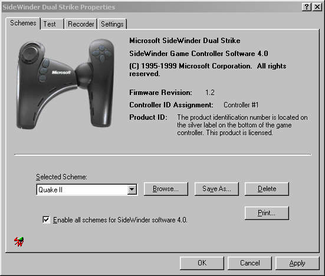Close the SideWinder Dual Strike Properties dialog
The width and height of the screenshot is (325, 276).
pos(317,7)
